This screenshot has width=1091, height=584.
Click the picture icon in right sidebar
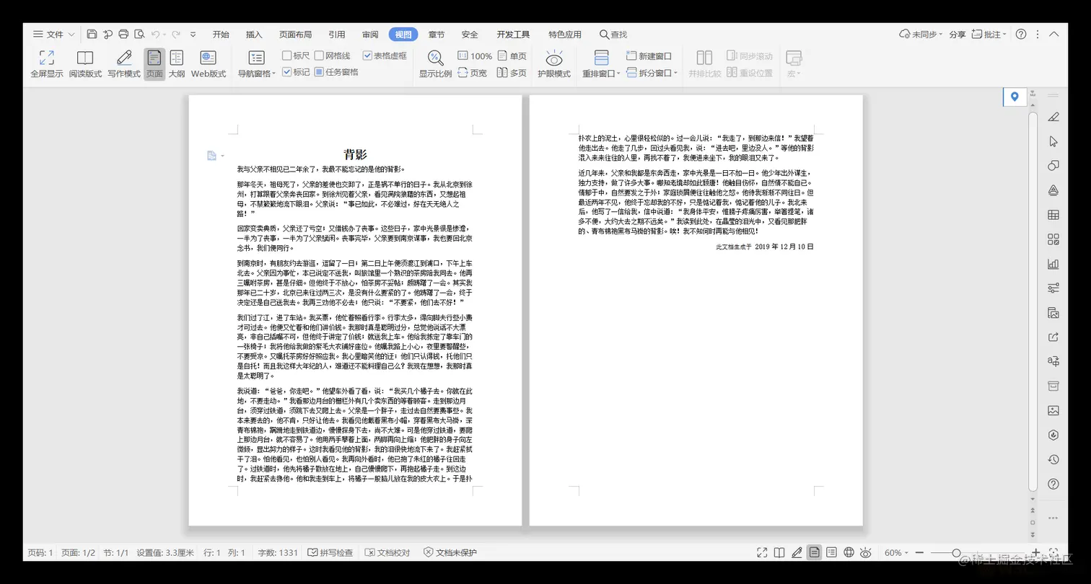[x=1053, y=410]
